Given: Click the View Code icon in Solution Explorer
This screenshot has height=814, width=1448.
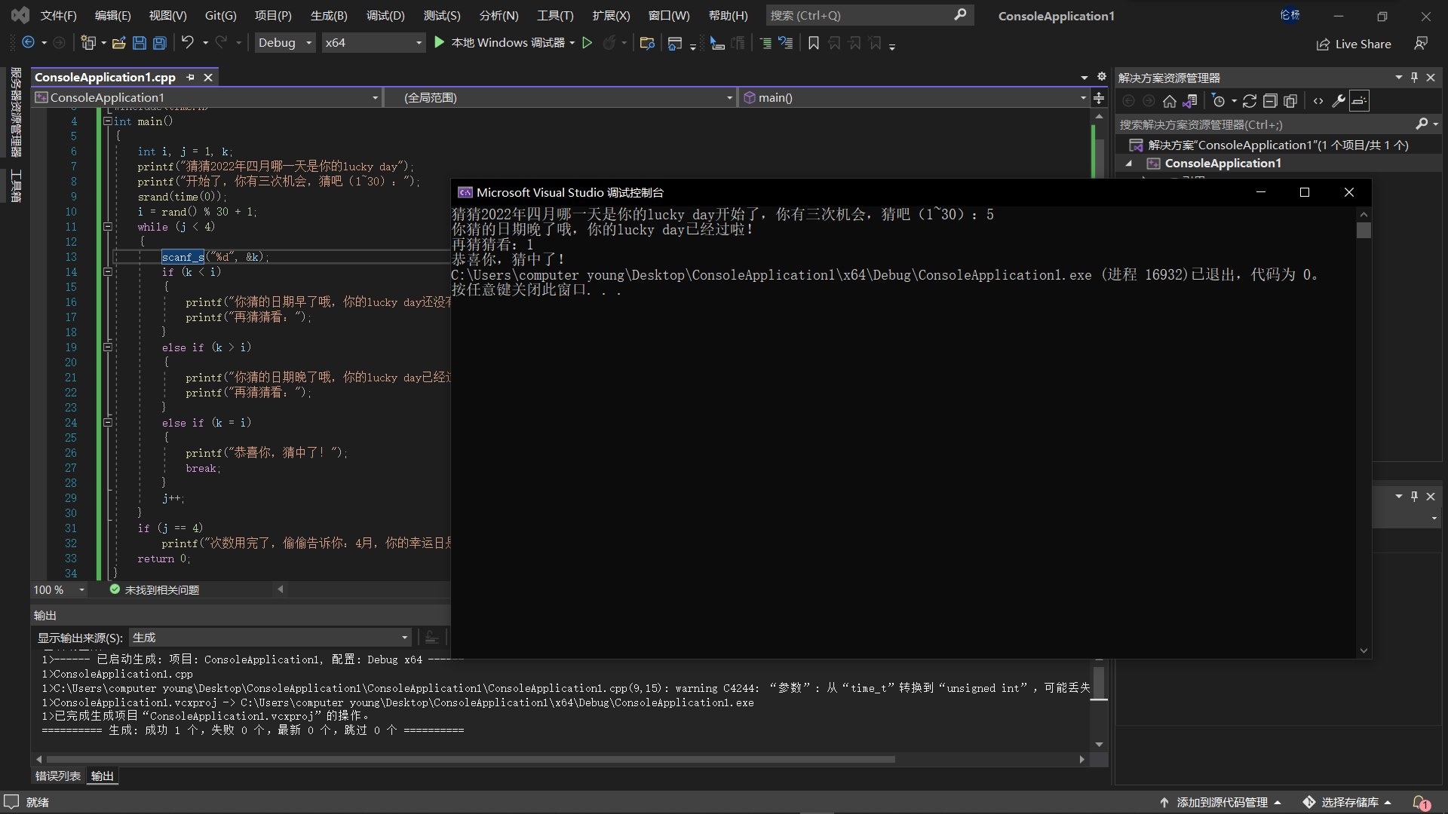Looking at the screenshot, I should (1318, 101).
